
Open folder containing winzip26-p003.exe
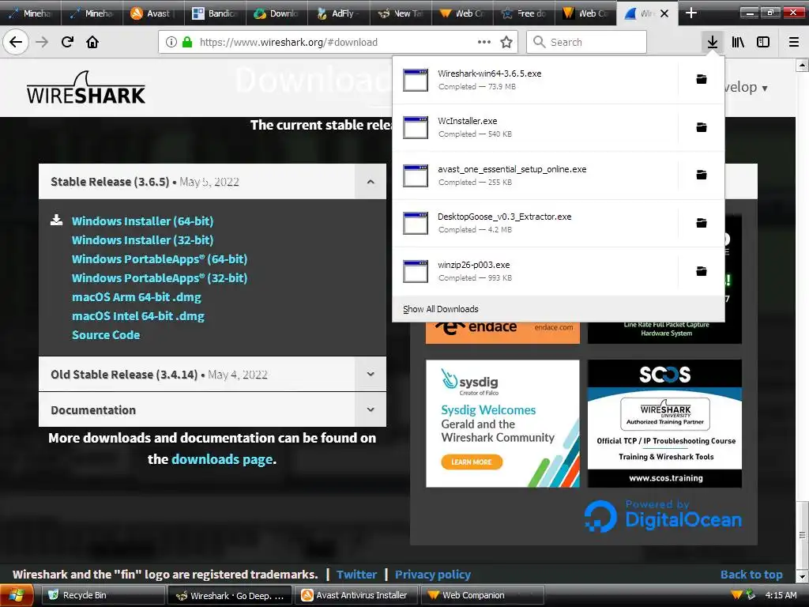point(702,271)
